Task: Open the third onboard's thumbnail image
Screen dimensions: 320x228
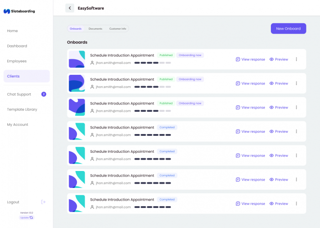Action: point(77,107)
